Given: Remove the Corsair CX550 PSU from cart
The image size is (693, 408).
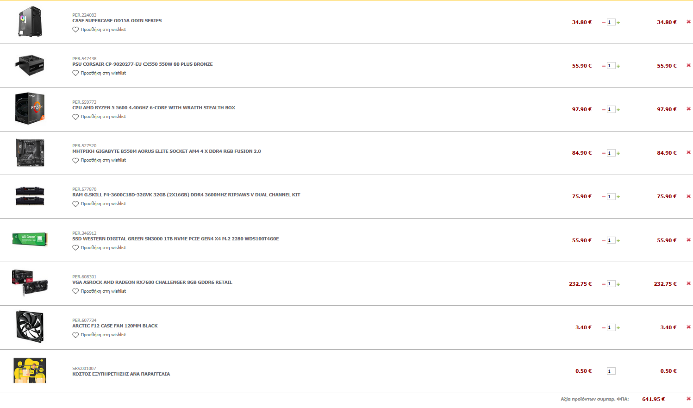Looking at the screenshot, I should tap(688, 65).
